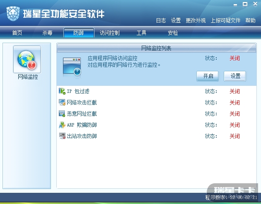Click the description 对应用程序的网络行为进行监控
Viewport: 261px width, 204px height.
coord(124,65)
